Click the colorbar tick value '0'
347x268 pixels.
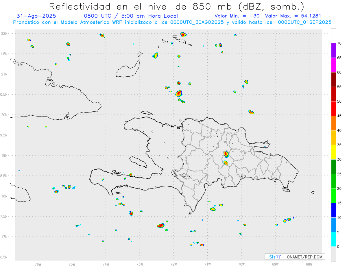tap(338, 247)
